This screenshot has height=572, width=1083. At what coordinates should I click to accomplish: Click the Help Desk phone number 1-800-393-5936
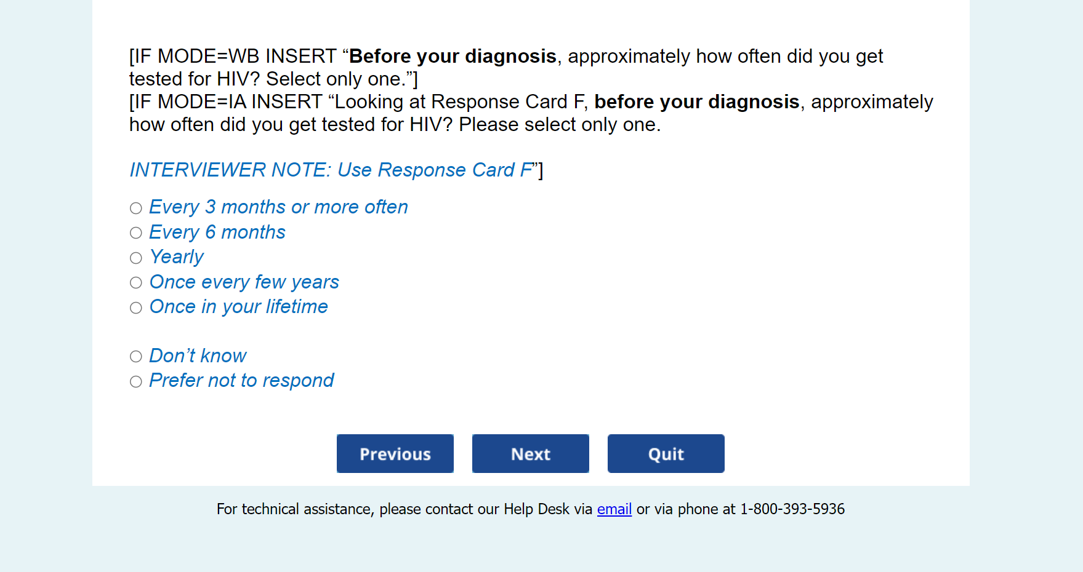pos(792,509)
